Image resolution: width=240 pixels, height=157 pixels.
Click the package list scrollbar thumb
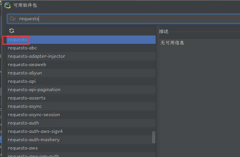[154, 137]
